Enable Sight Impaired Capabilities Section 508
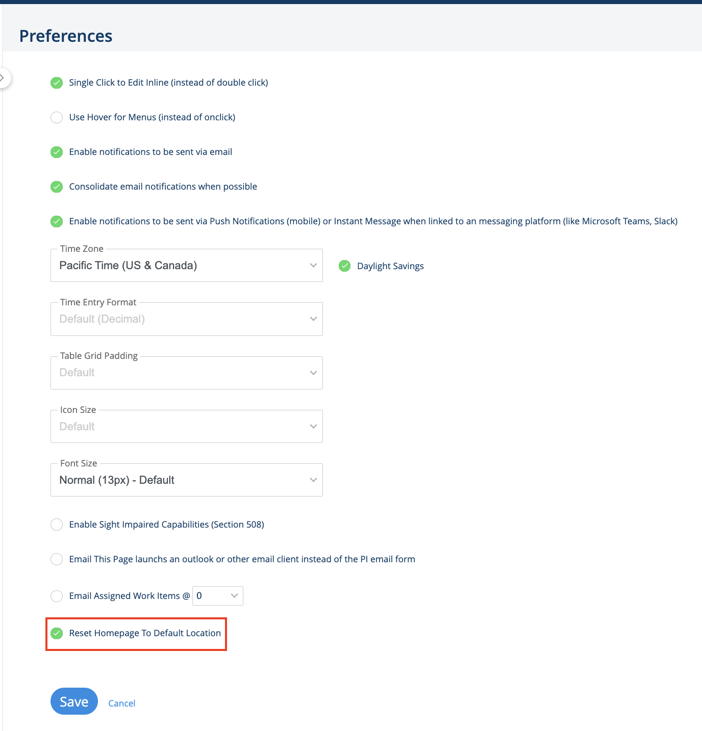Viewport: 702px width, 731px height. pyautogui.click(x=57, y=525)
